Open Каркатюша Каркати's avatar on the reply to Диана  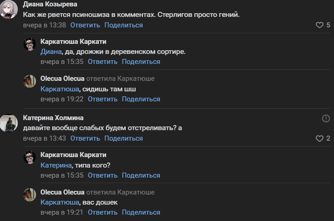pos(30,45)
